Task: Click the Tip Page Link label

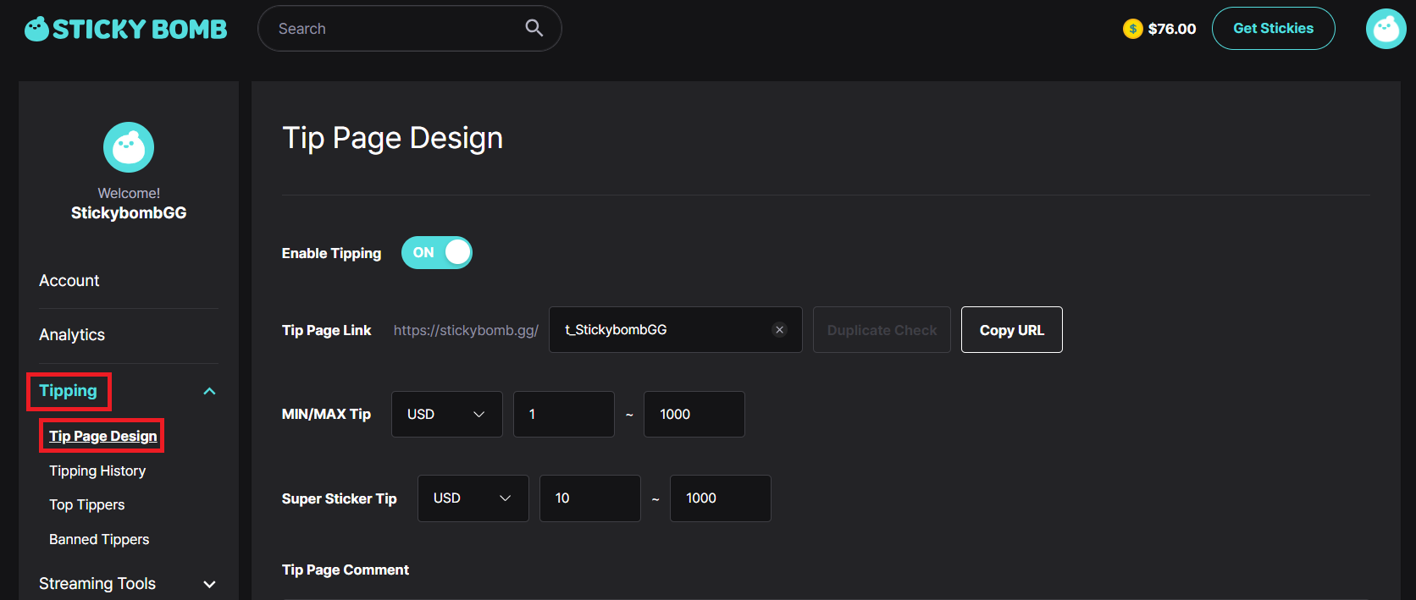Action: click(327, 330)
